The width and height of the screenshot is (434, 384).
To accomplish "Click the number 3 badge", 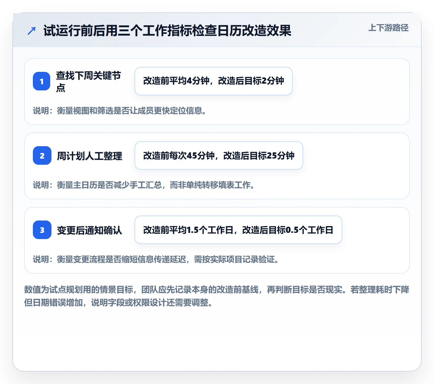I will tap(42, 230).
